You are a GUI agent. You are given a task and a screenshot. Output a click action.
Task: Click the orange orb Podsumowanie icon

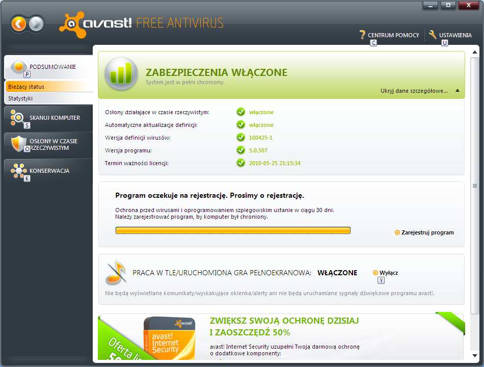pos(18,66)
